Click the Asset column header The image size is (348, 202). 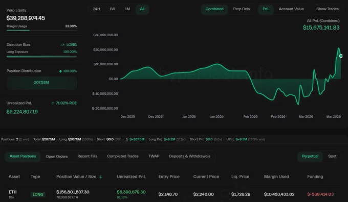click(x=14, y=177)
